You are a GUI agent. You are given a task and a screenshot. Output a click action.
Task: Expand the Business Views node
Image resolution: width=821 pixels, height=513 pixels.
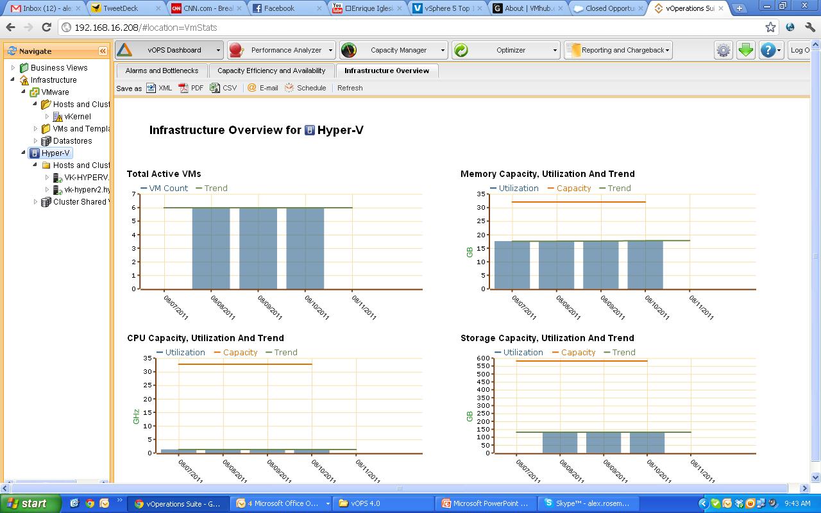13,67
